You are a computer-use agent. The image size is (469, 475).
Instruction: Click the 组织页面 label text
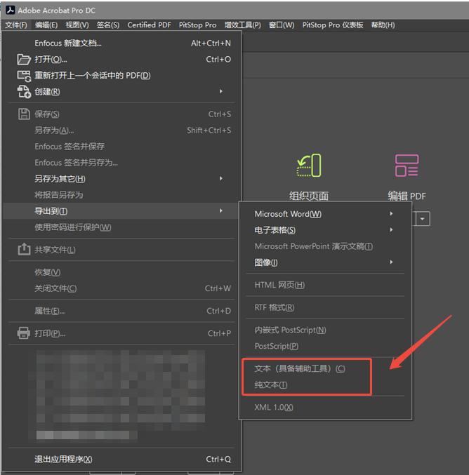(x=309, y=196)
